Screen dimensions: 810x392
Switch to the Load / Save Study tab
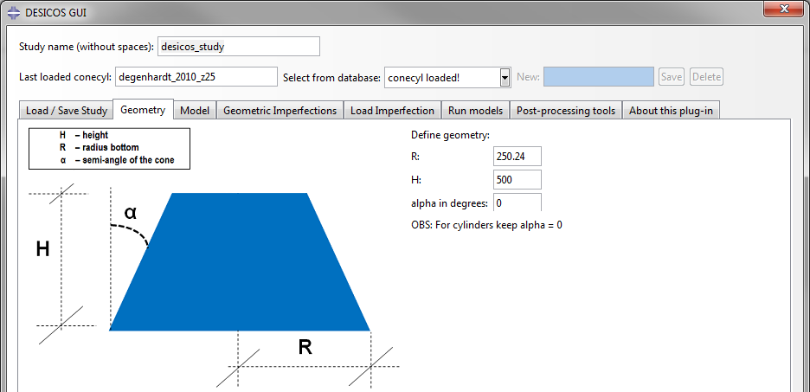click(66, 111)
